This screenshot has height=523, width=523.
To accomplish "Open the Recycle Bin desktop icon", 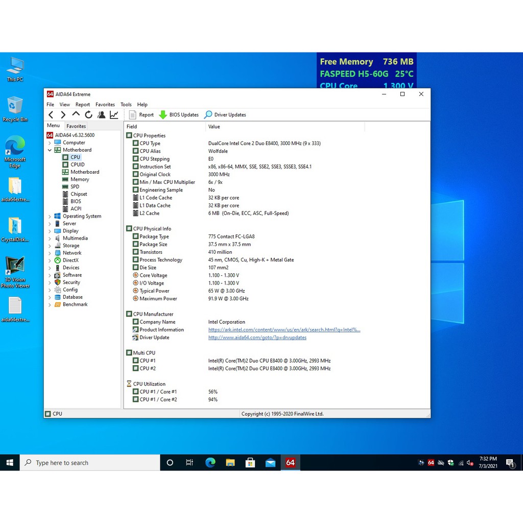I will [15, 109].
